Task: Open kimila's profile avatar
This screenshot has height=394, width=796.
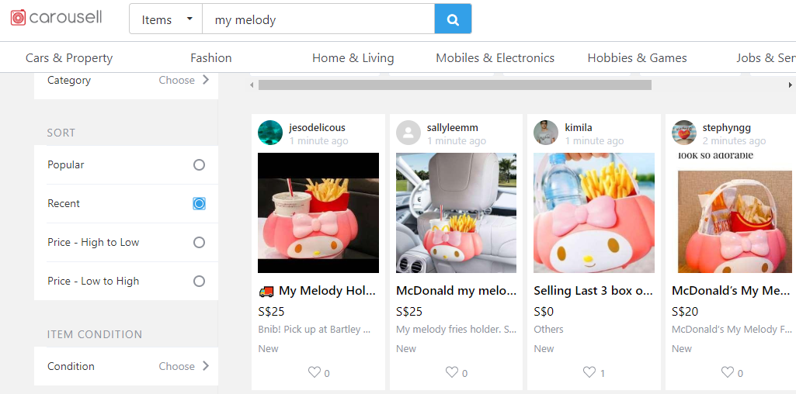Action: 546,133
